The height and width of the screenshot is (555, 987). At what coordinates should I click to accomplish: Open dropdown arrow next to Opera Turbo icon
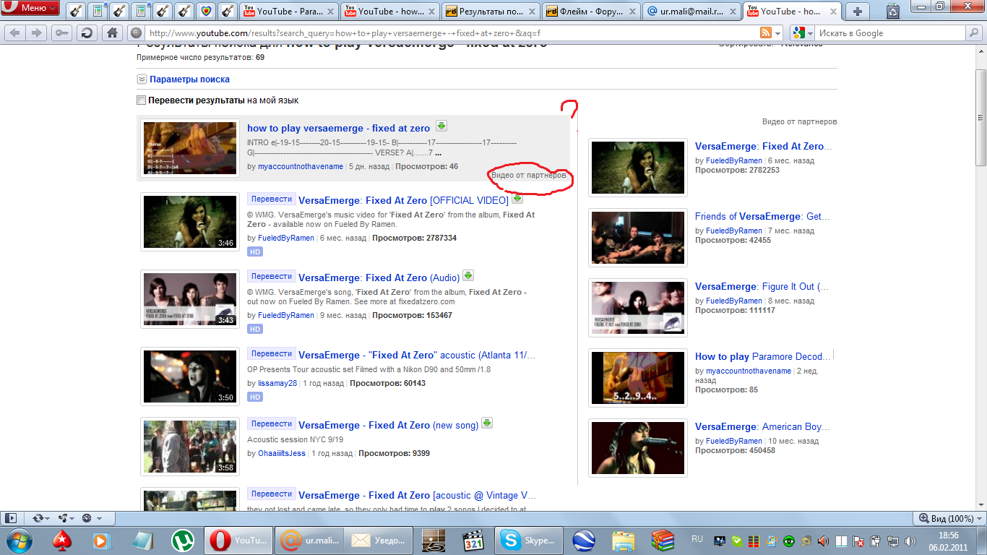point(99,518)
